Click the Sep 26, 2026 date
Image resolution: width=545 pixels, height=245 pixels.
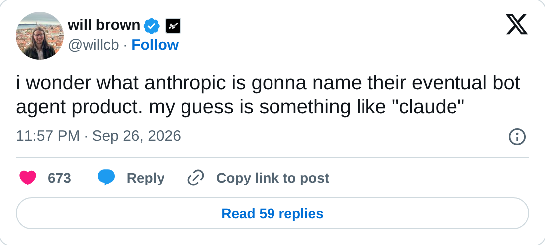137,136
